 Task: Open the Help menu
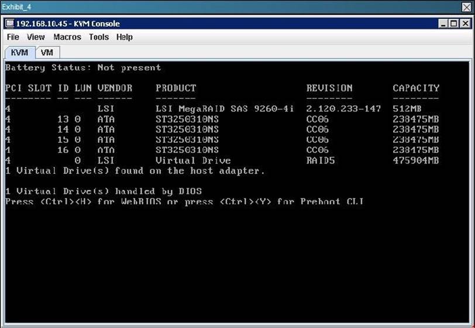(124, 37)
